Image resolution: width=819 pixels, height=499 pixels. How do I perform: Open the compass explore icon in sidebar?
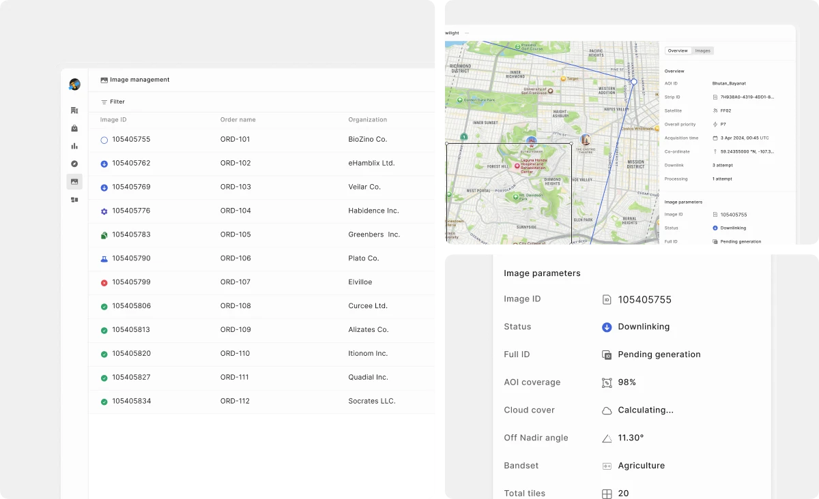coord(74,164)
